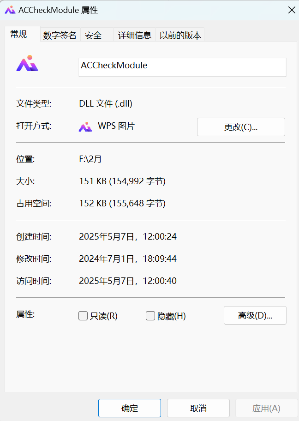
Task: Click the 位置: label
Action: pos(25,159)
